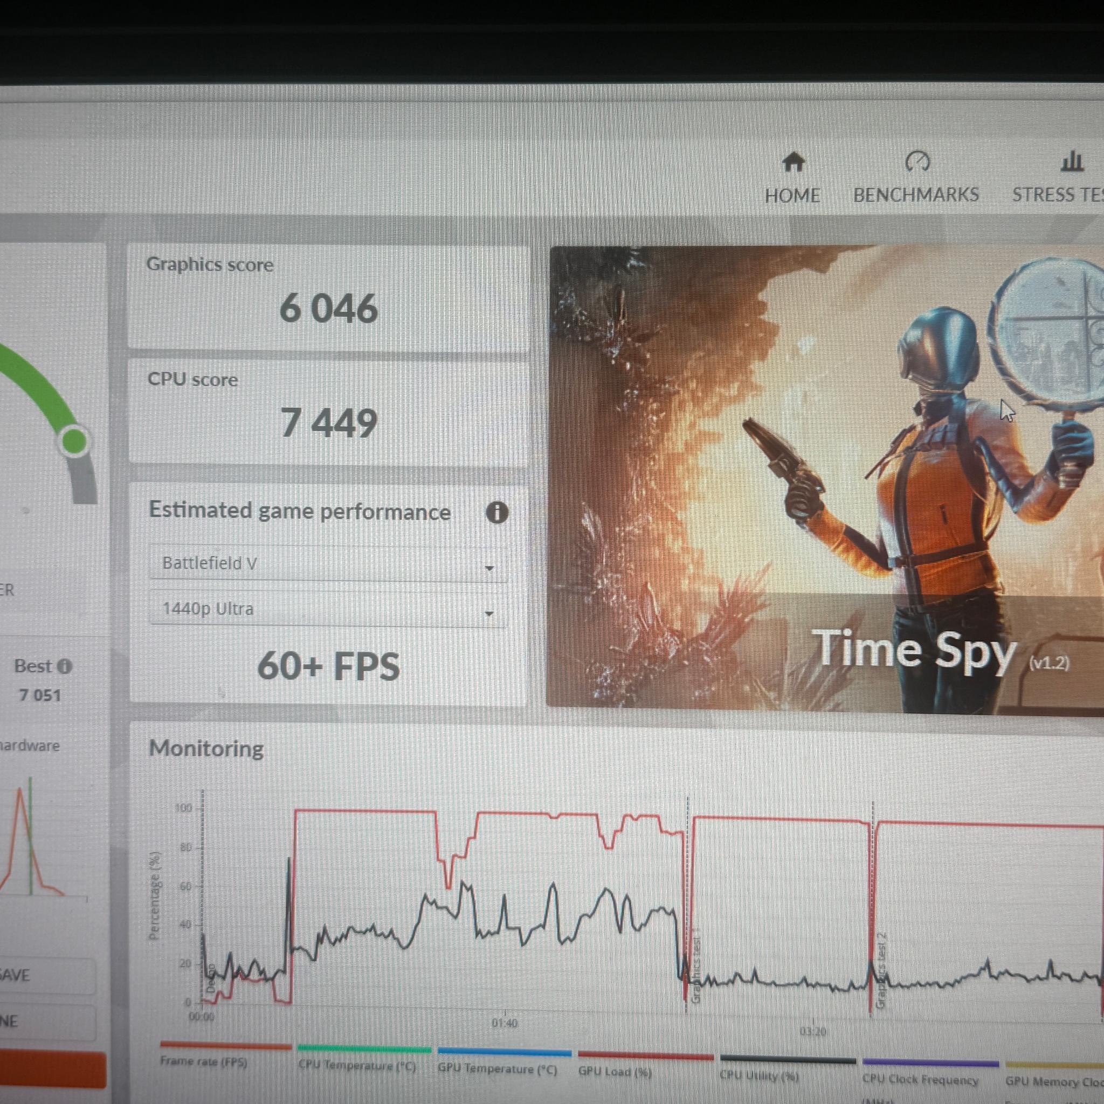The height and width of the screenshot is (1104, 1104).
Task: Click the info icon beside Best
Action: coord(65,666)
